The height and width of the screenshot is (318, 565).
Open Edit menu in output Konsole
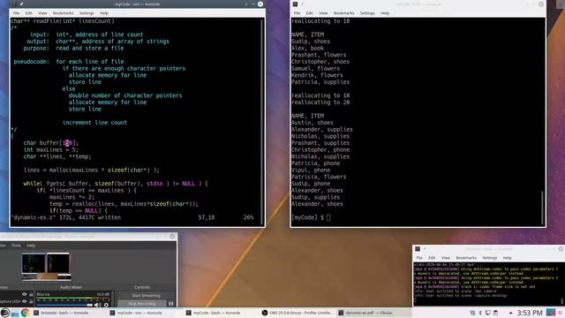[310, 13]
